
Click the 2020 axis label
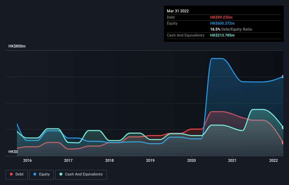[x=191, y=160]
